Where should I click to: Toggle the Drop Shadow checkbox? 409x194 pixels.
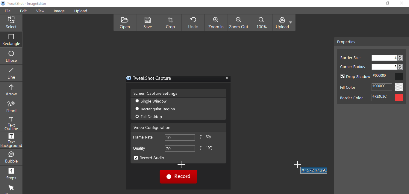tap(343, 76)
